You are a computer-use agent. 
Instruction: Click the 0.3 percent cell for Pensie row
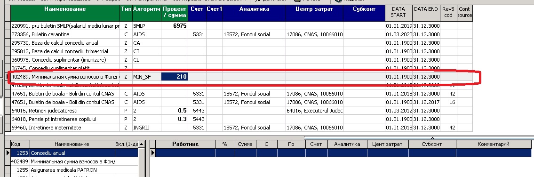click(x=175, y=119)
